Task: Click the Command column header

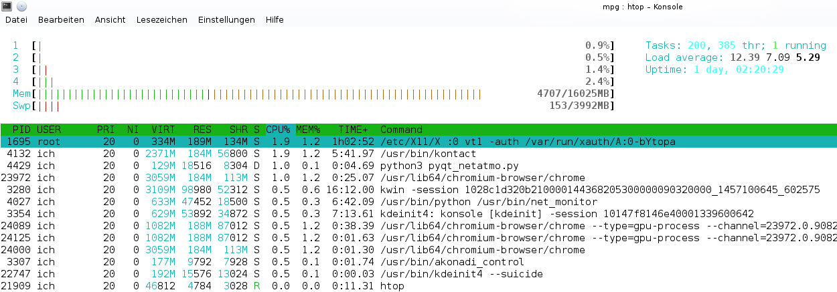Action: point(401,130)
